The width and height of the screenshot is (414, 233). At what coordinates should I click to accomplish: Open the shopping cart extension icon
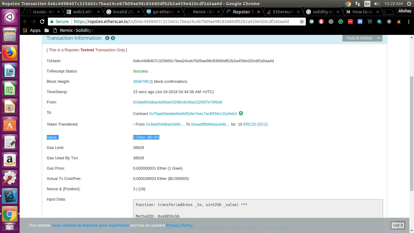(x=370, y=22)
